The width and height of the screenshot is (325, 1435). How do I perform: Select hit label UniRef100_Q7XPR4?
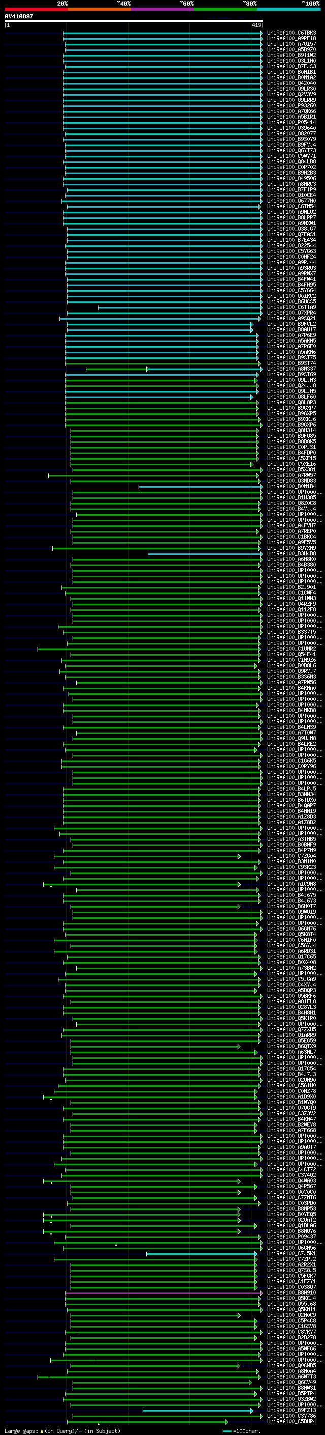point(291,313)
